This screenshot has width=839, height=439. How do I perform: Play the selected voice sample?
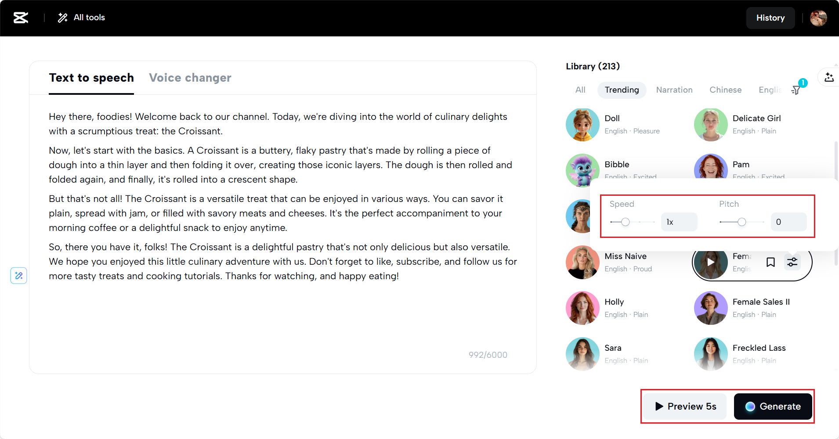pyautogui.click(x=710, y=262)
